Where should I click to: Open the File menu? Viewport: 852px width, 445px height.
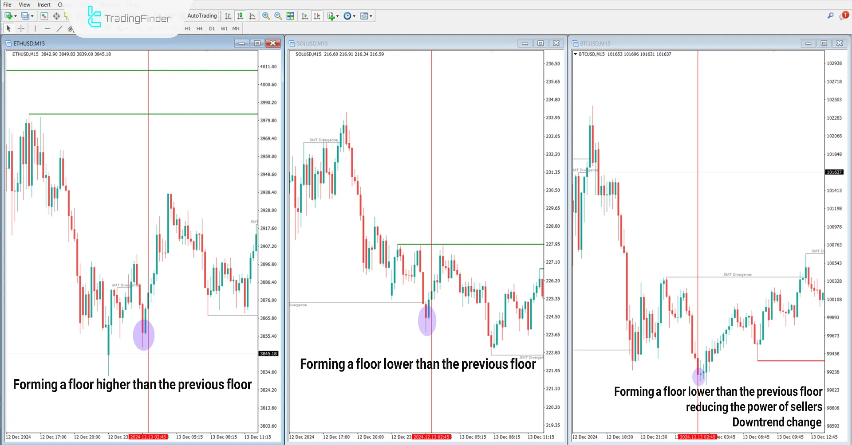click(7, 4)
